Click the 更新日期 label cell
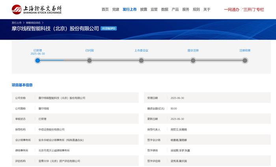This screenshot has width=276, height=167. coord(153,119)
